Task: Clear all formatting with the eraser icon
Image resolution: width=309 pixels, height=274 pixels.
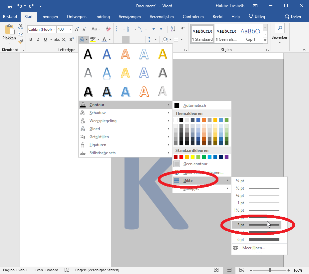Action: coord(108,29)
